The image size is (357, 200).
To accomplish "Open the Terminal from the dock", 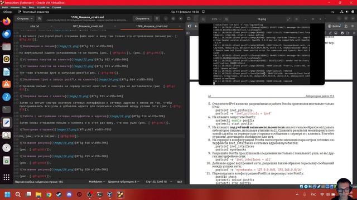I will [x=6, y=109].
